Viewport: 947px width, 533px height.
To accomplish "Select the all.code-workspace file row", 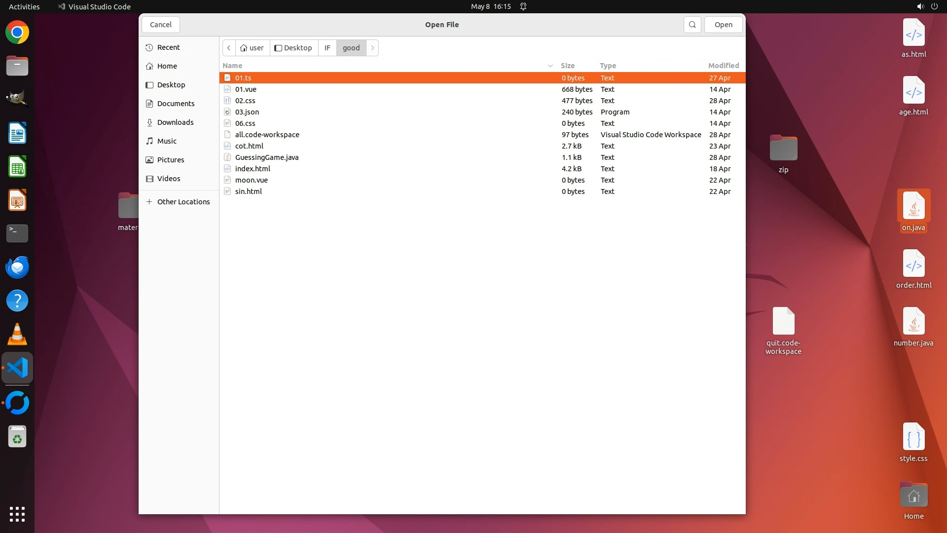I will [x=267, y=135].
